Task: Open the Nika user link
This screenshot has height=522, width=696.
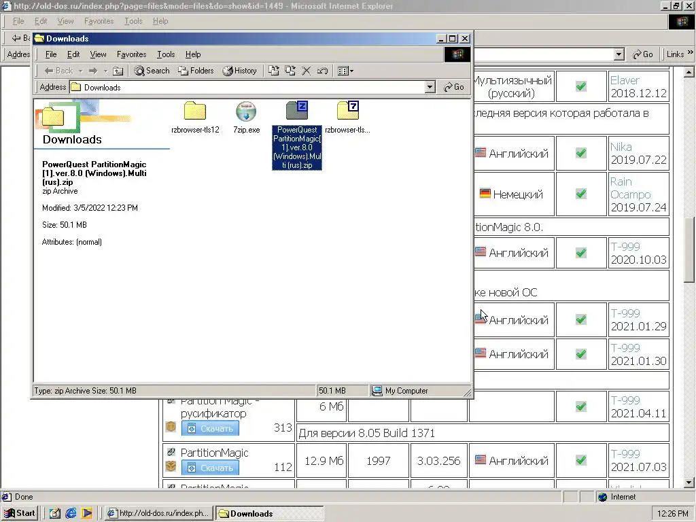Action: click(621, 147)
